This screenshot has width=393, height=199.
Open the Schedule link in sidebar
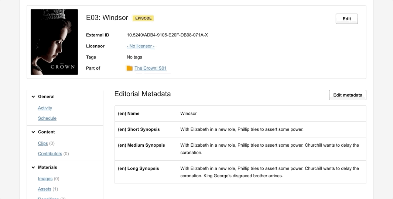click(47, 118)
